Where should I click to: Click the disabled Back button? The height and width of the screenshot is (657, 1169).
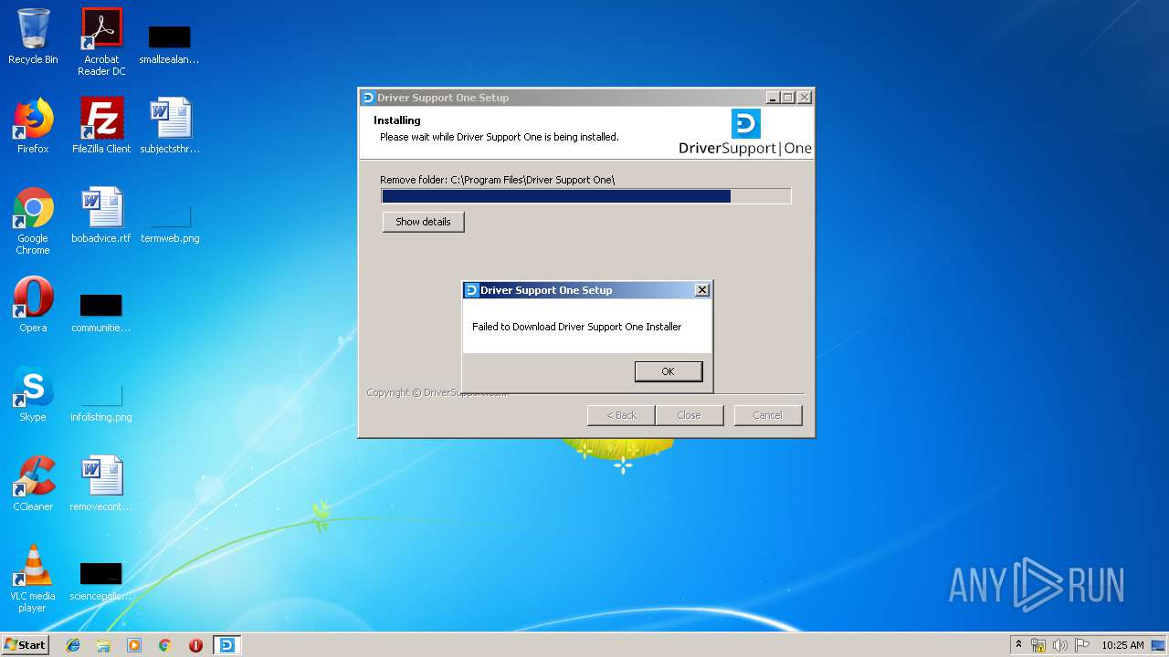click(x=621, y=415)
